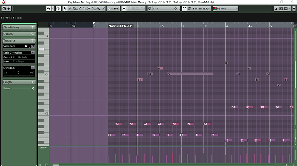Click the open in separate window arrow icon
Screen dimensions: 297x166
click(x=276, y=9)
